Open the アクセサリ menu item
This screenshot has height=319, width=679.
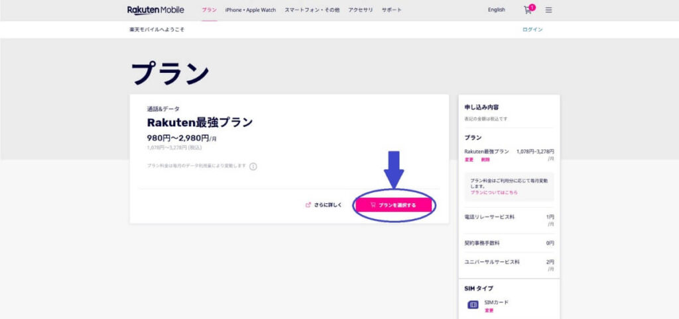[361, 10]
